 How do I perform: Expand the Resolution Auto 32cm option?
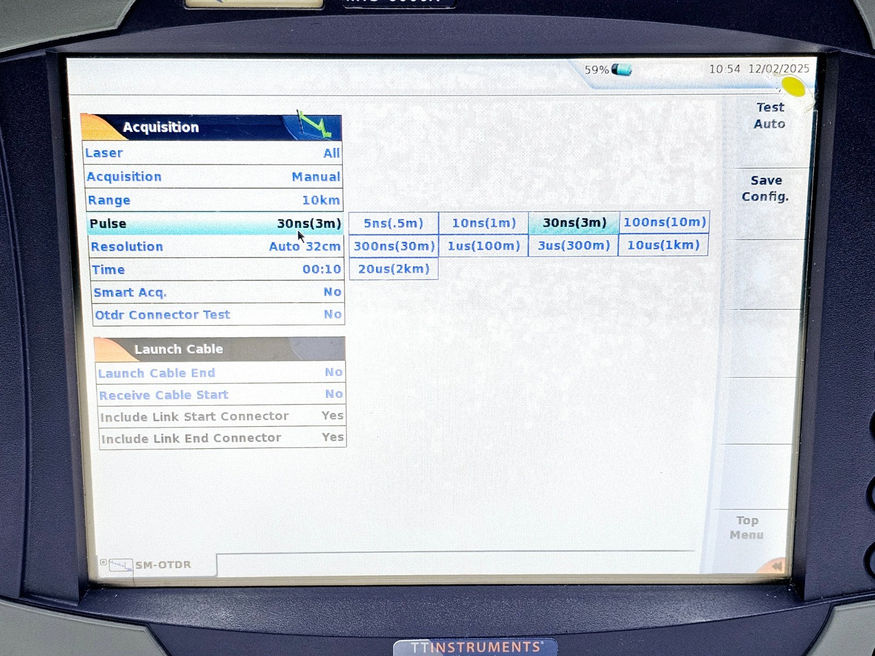pos(215,247)
